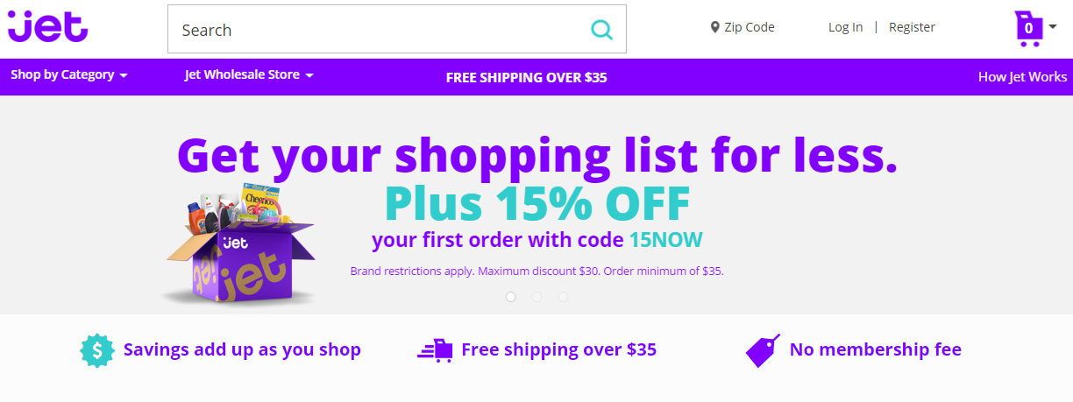Expand the Shop by Category dropdown
This screenshot has height=402, width=1073.
point(69,75)
